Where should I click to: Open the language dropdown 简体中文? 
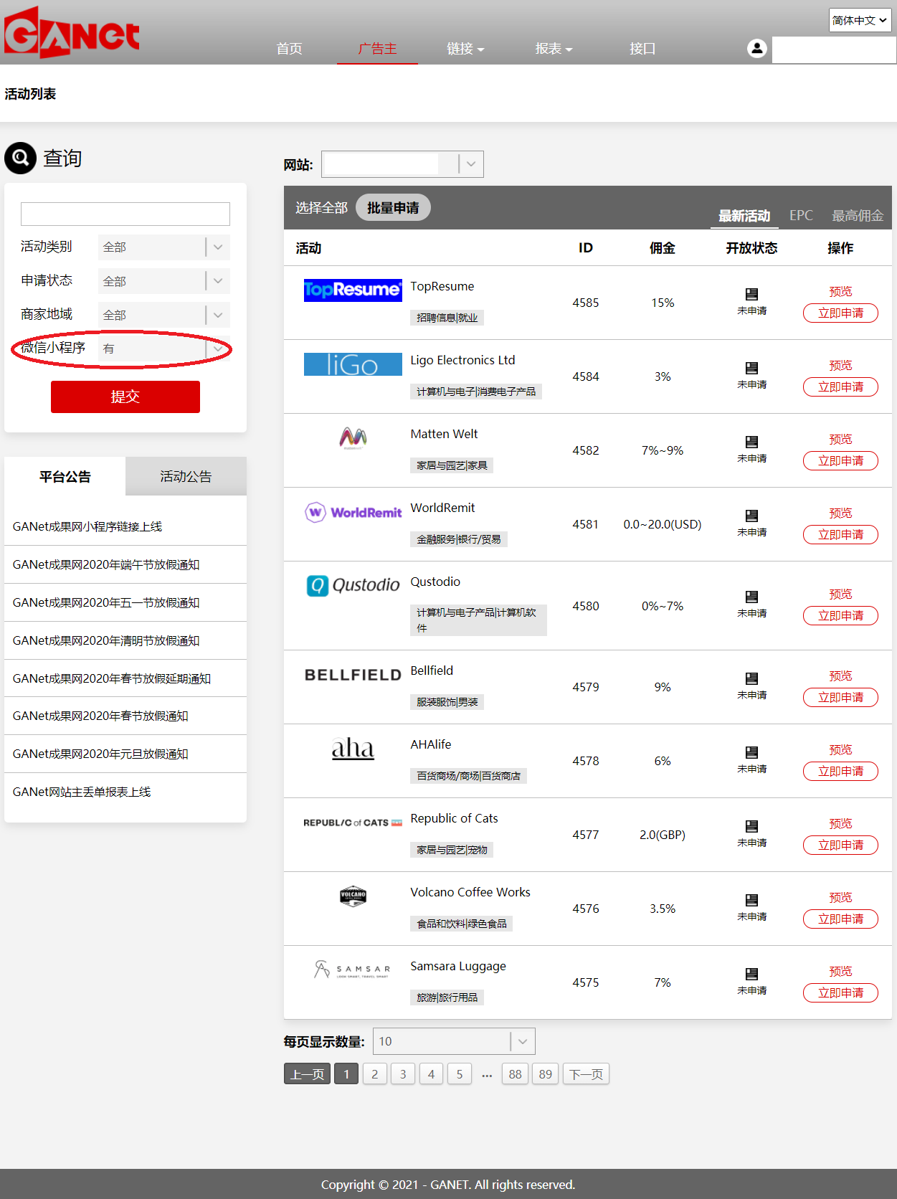tap(860, 20)
